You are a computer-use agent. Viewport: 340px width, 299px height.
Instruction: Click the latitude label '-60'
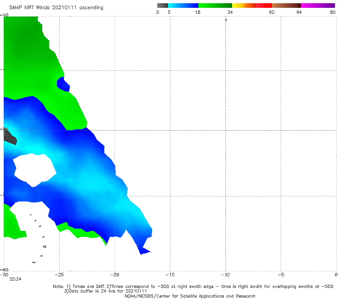pos(4,270)
